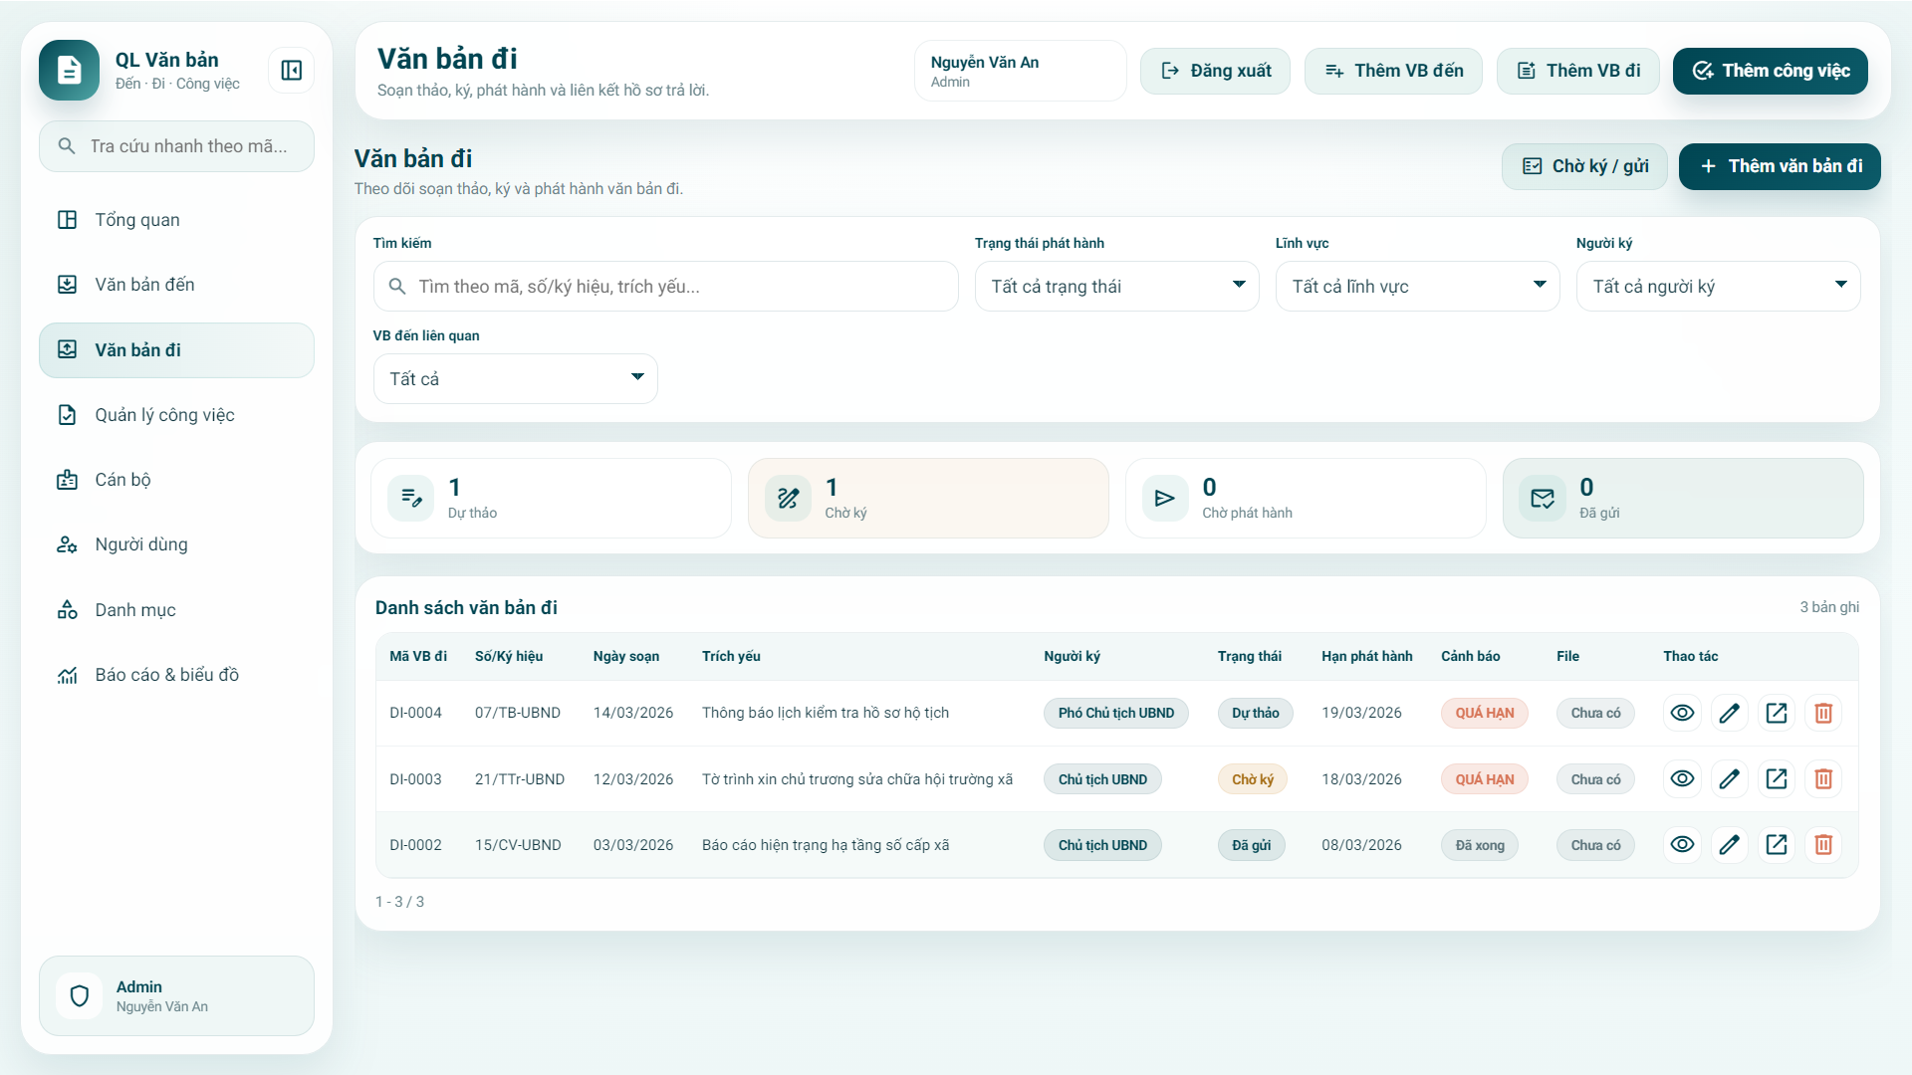The height and width of the screenshot is (1075, 1912).
Task: Expand the Tất cả người ký dropdown
Action: (x=1718, y=287)
